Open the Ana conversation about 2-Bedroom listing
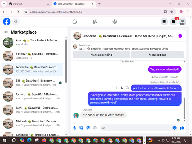Image resolution: width=192 pixels, height=144 pixels. (32, 42)
